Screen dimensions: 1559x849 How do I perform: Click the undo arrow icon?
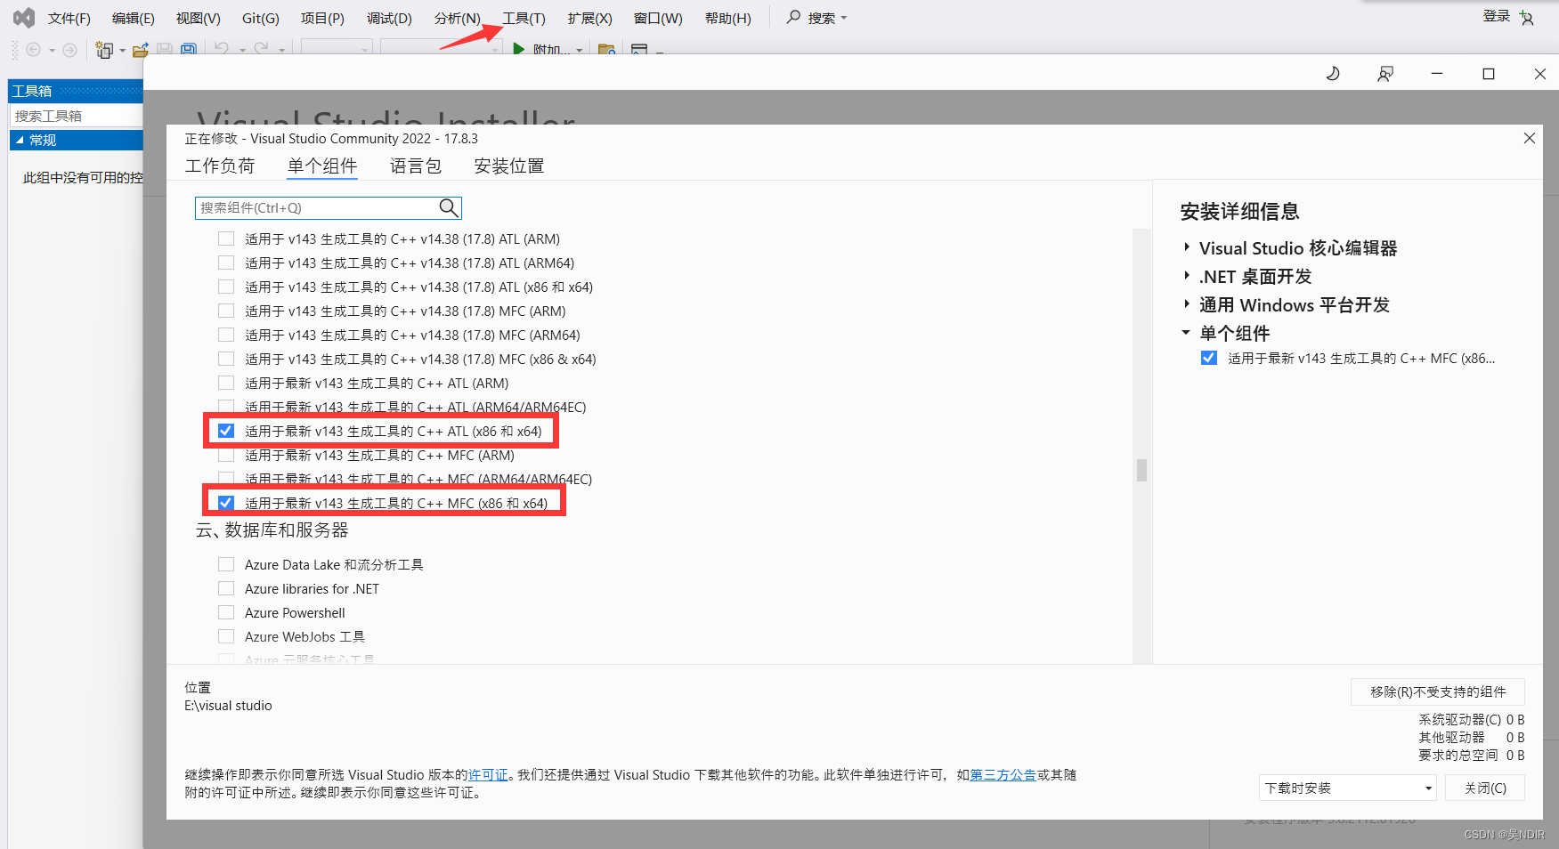tap(222, 49)
